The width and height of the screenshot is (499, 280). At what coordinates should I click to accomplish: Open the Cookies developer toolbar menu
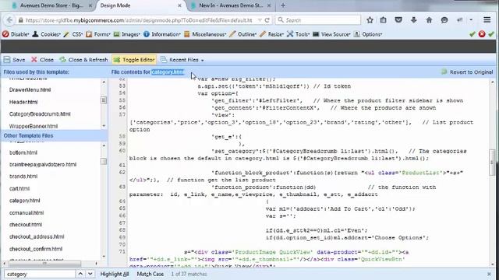pos(47,34)
